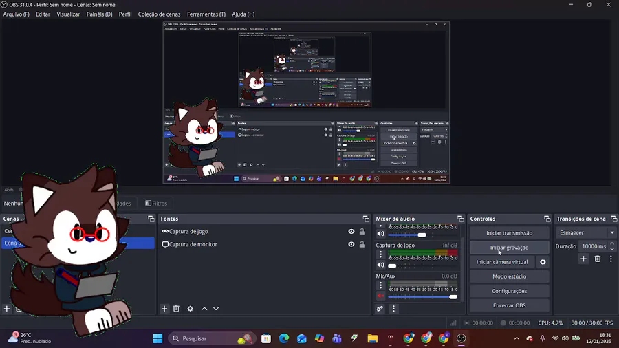Open Microsoft Teams from the taskbar

point(337,338)
